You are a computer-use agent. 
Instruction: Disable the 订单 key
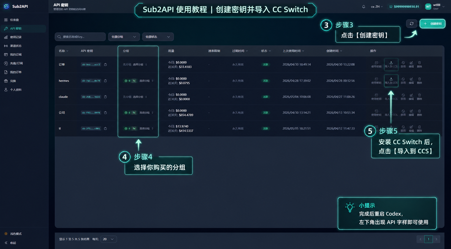click(x=403, y=65)
